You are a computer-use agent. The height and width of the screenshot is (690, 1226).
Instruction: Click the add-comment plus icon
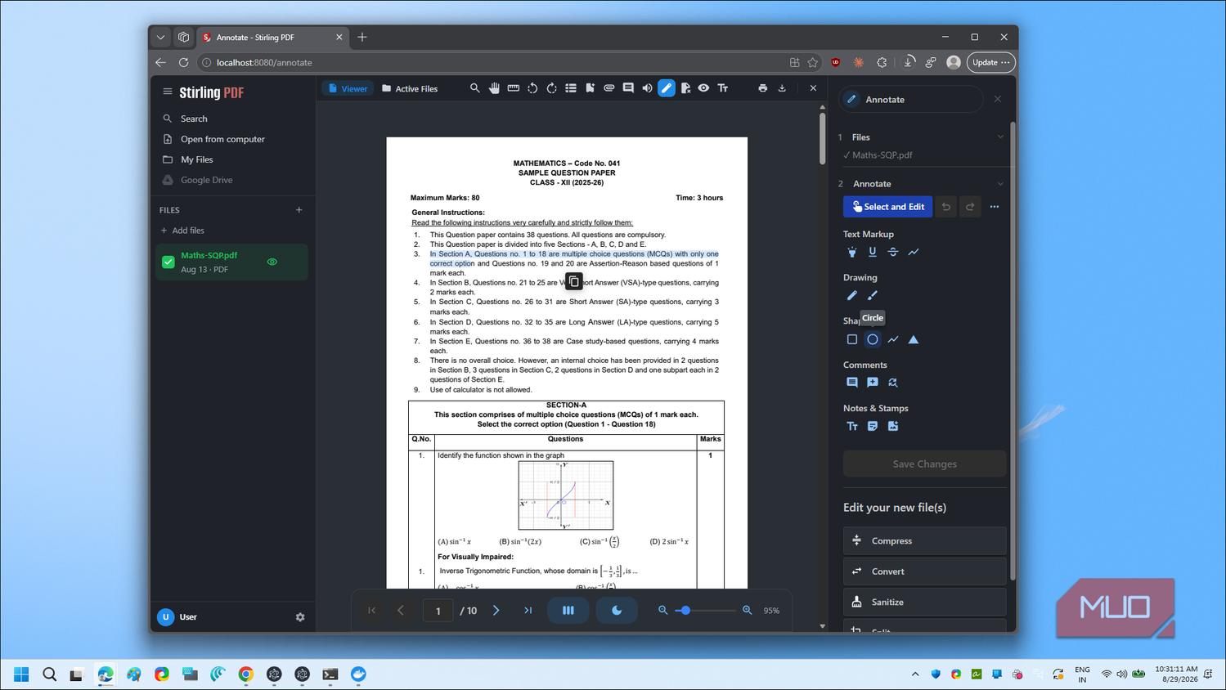(x=873, y=383)
